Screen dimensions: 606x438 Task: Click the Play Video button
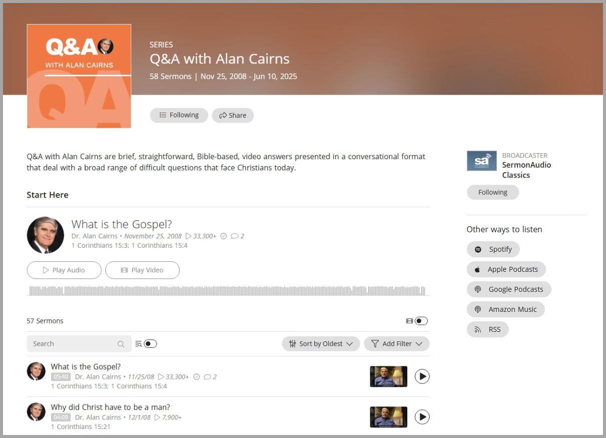142,270
